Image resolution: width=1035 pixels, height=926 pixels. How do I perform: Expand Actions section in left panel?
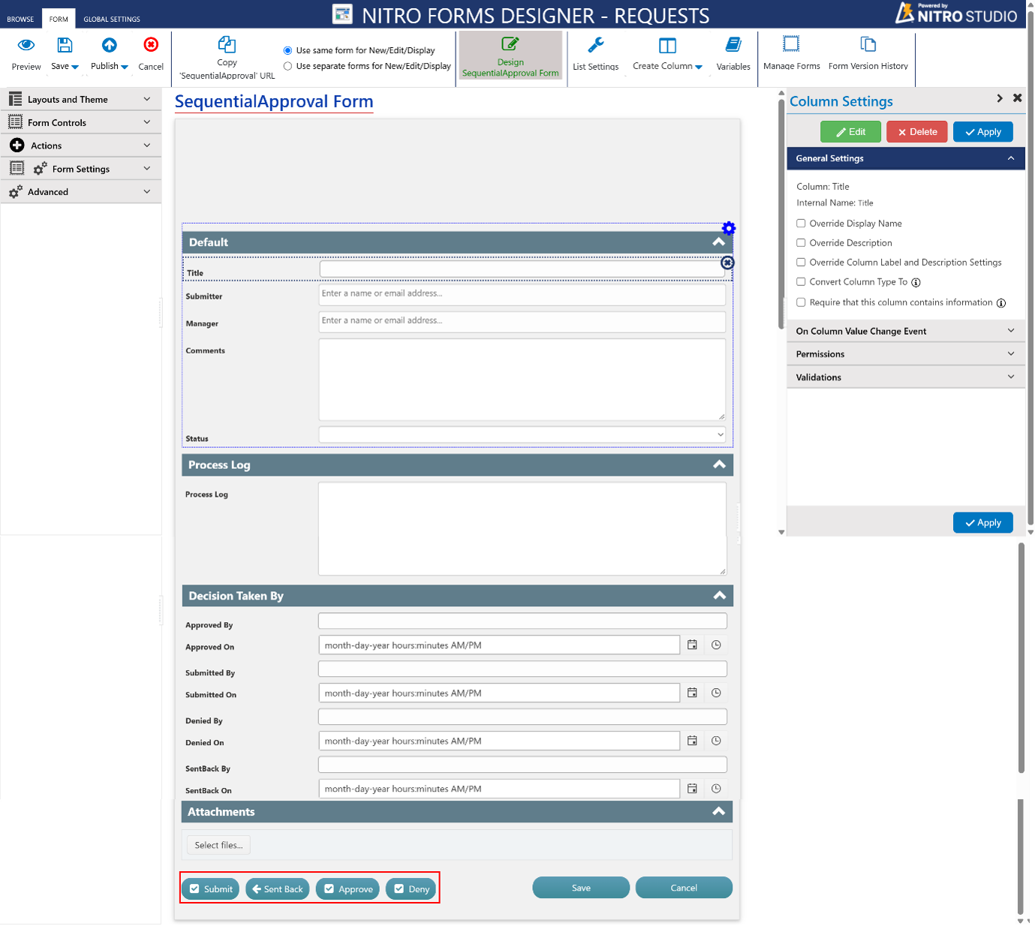[x=81, y=146]
